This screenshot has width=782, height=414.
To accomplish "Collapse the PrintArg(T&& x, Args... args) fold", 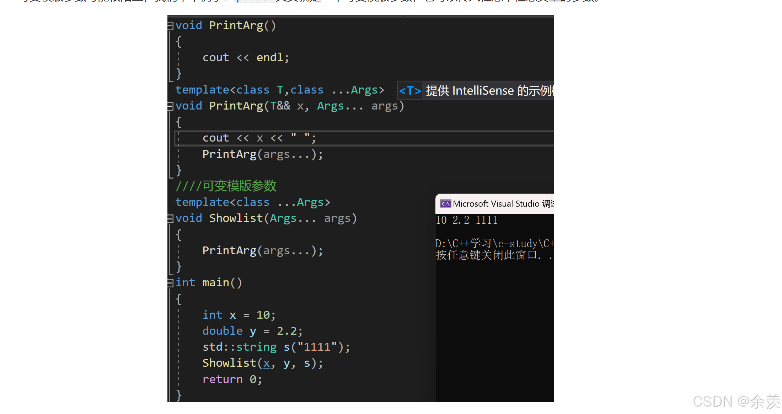I will (x=170, y=106).
